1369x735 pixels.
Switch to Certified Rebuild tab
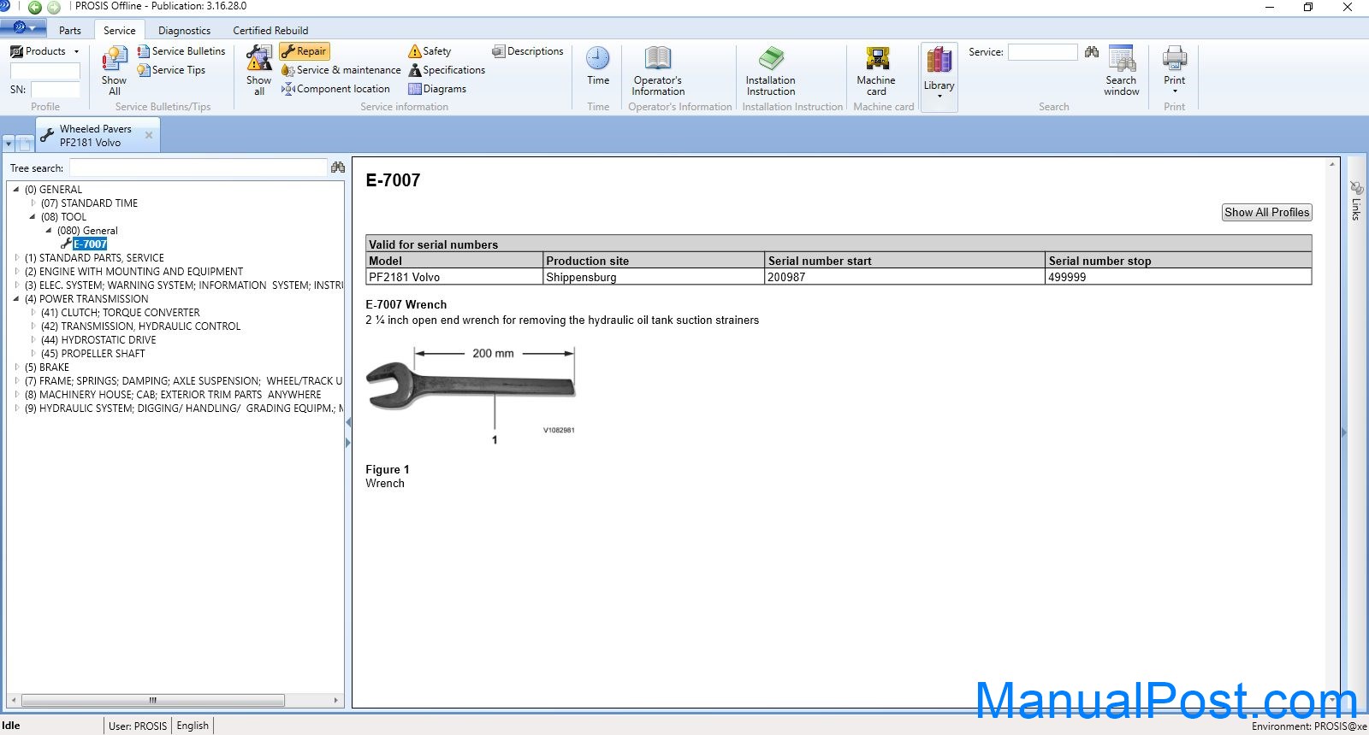click(270, 30)
